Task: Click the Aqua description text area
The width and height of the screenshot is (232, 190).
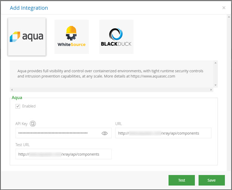Action: click(110, 74)
